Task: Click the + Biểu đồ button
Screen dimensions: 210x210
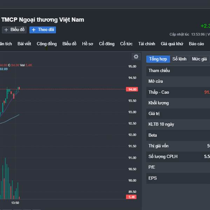Action: point(14,30)
